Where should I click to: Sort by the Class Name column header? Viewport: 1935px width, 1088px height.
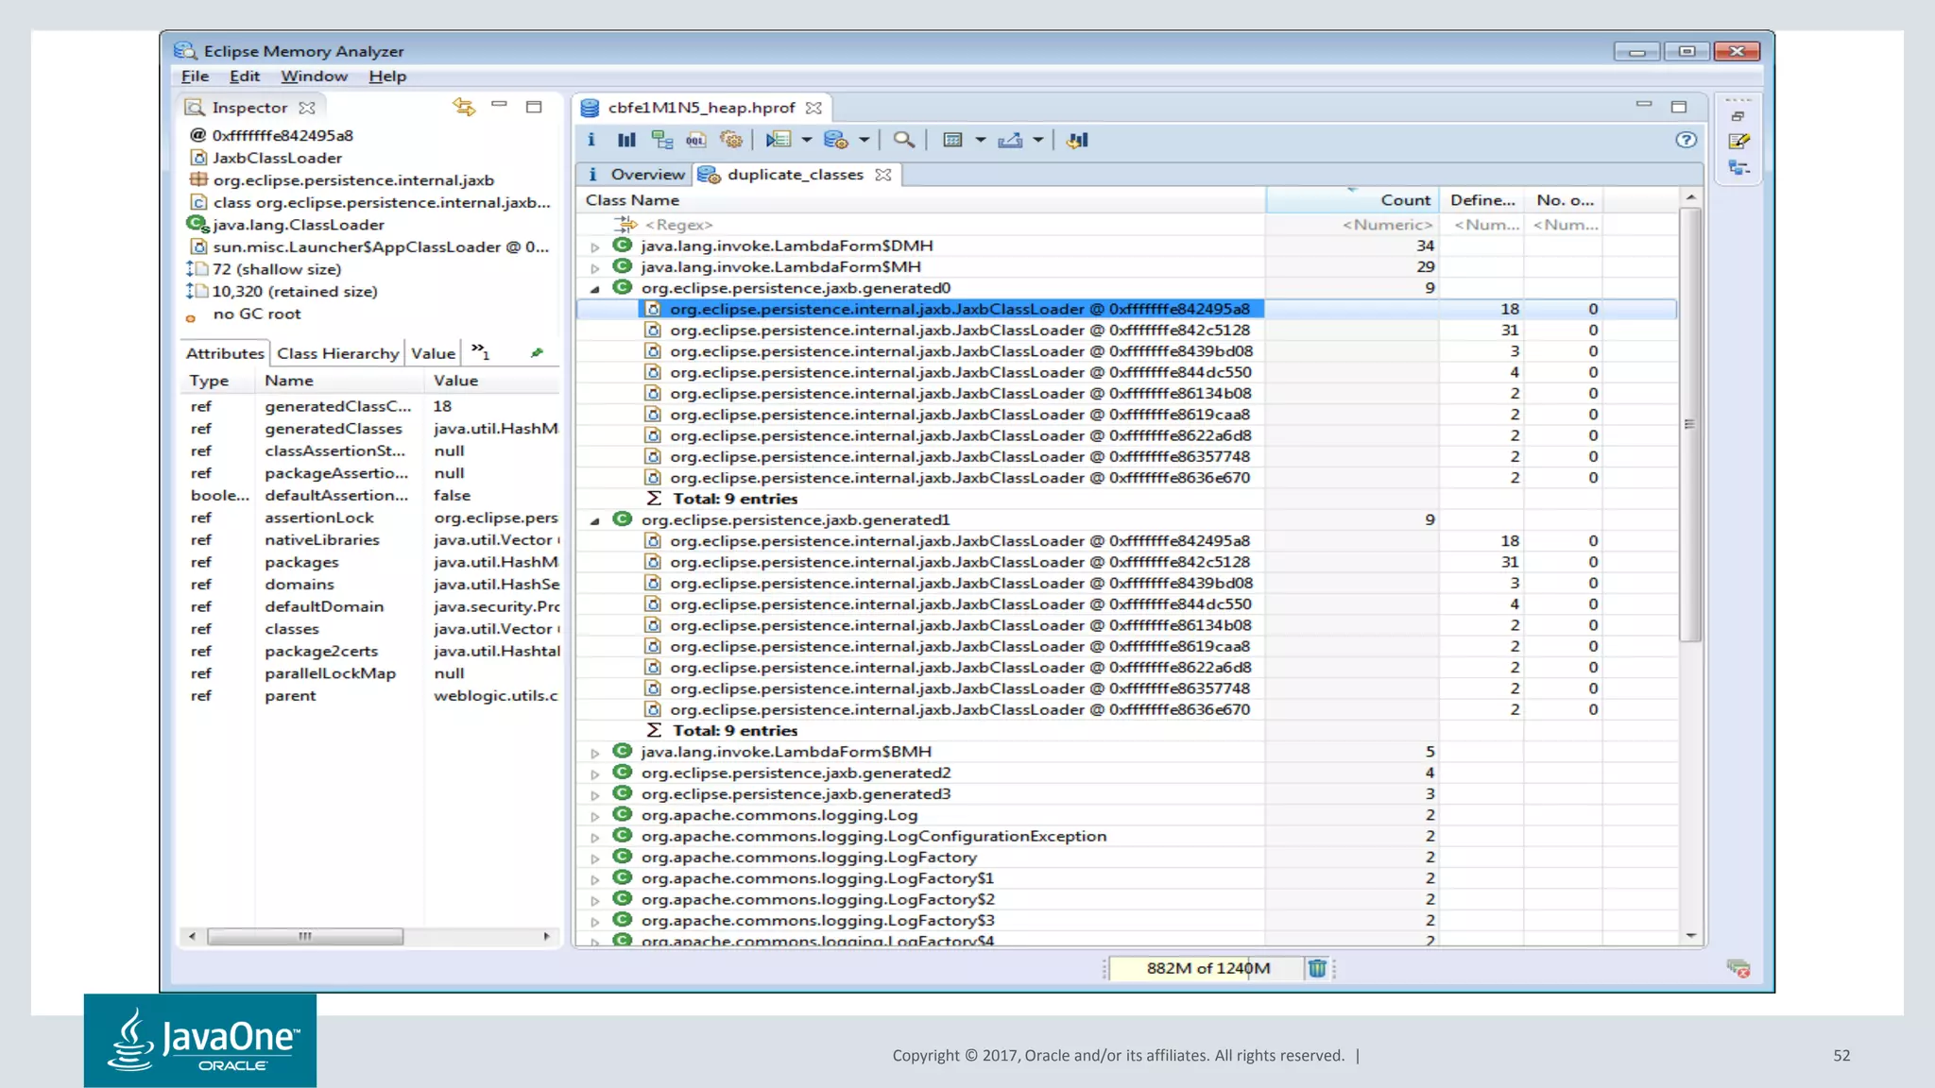coord(921,199)
